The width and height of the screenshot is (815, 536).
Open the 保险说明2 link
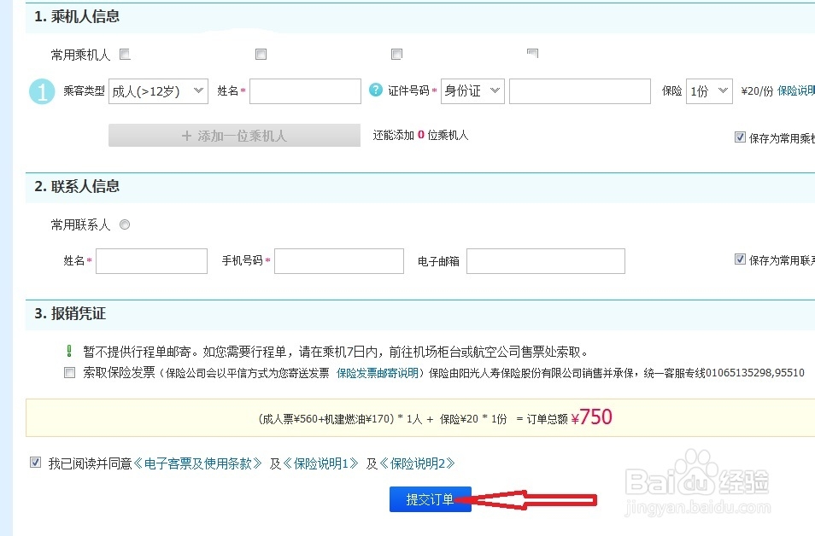418,463
